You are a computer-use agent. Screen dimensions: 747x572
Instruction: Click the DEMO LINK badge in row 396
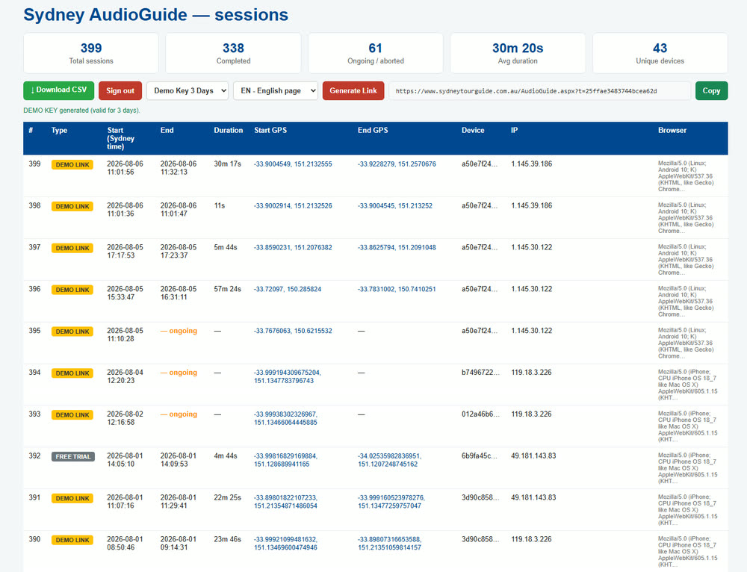click(72, 290)
